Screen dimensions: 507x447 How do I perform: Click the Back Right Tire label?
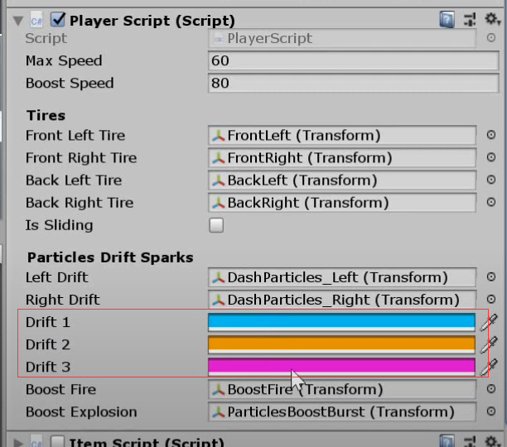pyautogui.click(x=80, y=203)
